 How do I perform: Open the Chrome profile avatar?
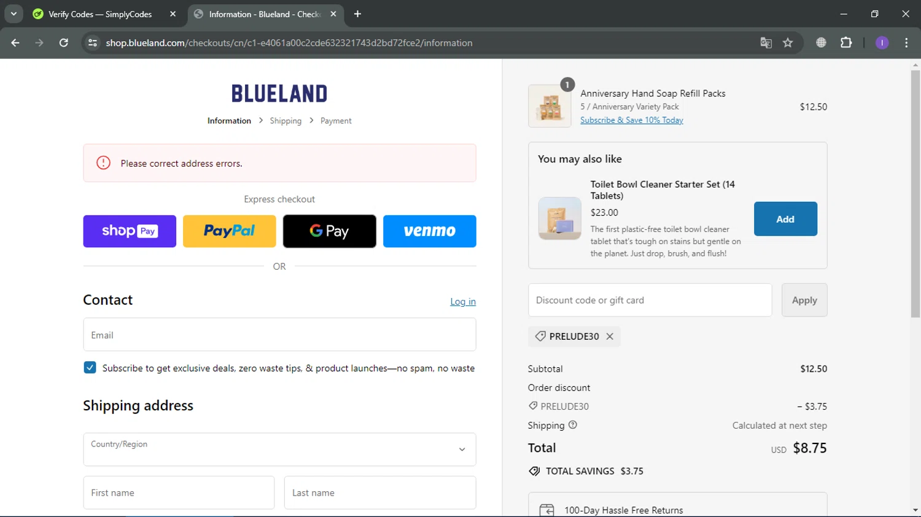click(x=882, y=43)
